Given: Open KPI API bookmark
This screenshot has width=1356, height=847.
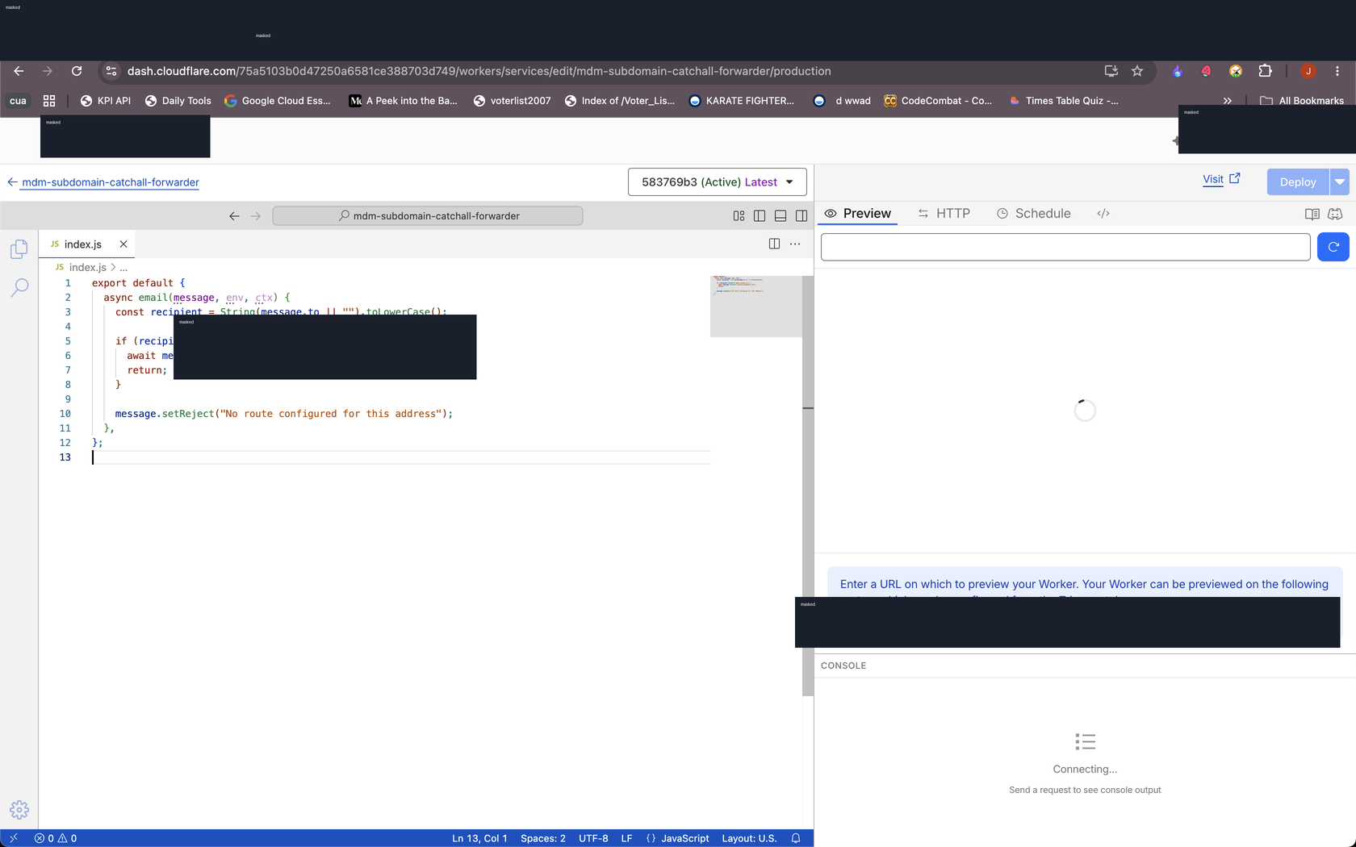Looking at the screenshot, I should [x=105, y=101].
